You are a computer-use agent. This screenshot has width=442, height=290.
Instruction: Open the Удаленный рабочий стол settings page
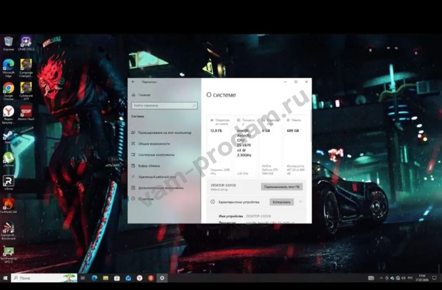[x=164, y=177]
